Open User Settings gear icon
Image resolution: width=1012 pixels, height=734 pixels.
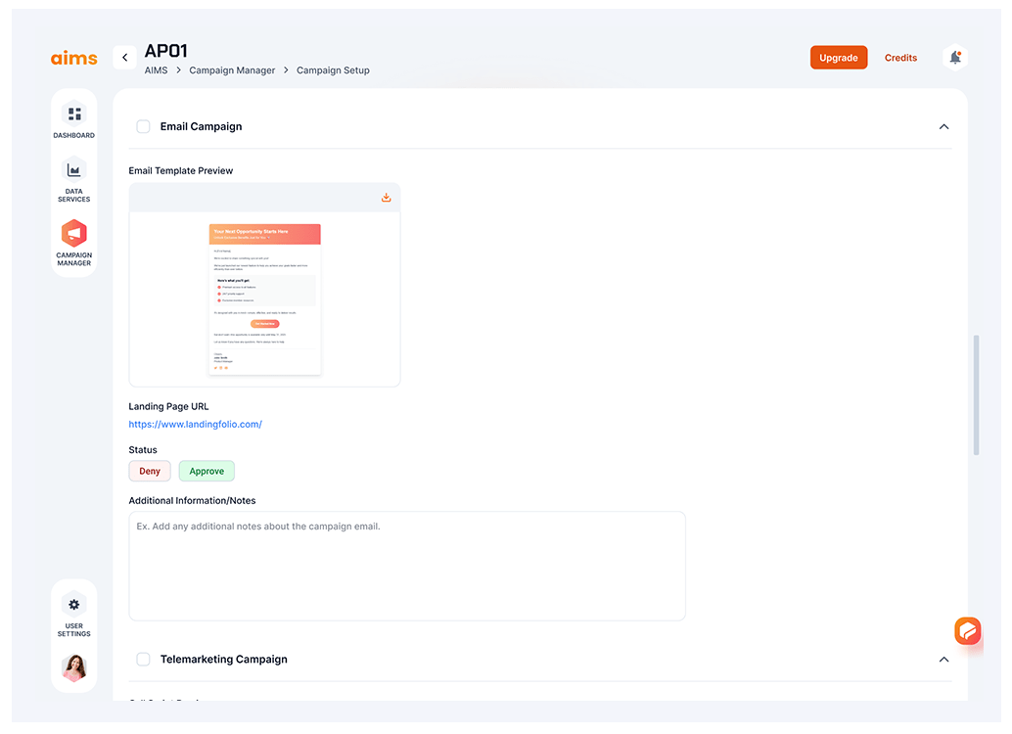(74, 604)
